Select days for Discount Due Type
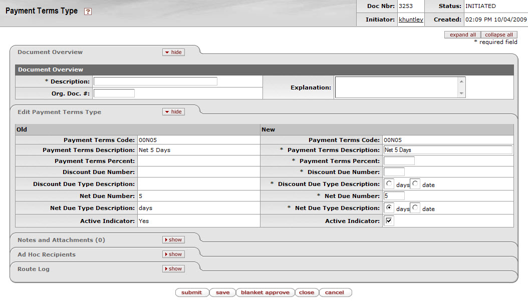This screenshot has height=303, width=528. (x=390, y=184)
